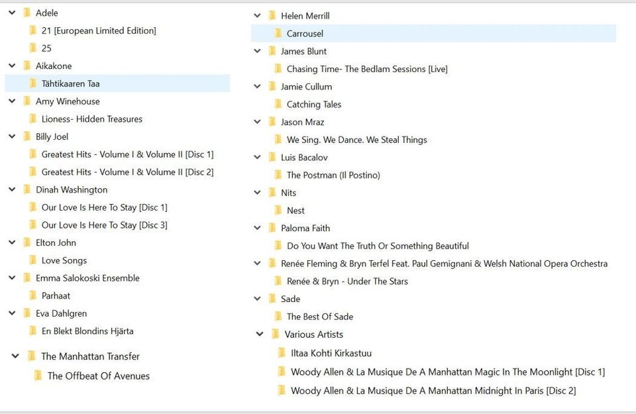Select the Amy Winehouse artist label
Image resolution: width=636 pixels, height=414 pixels.
[68, 101]
